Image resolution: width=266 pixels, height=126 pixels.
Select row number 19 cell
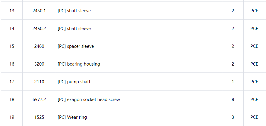pos(12,117)
